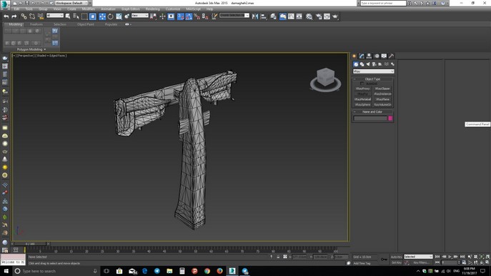Open Select by Name dialog icon
This screenshot has height=276, width=491.
[x=76, y=16]
